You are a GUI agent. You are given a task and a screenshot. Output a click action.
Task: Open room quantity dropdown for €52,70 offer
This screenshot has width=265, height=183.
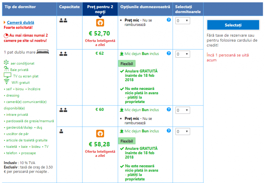click(182, 21)
